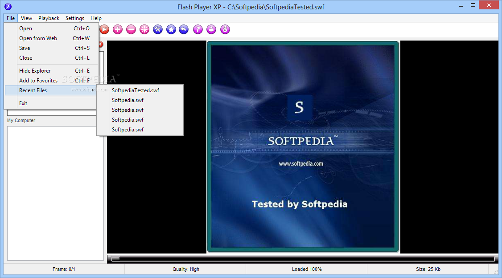Click the red skip-to-end toolbar icon

[105, 29]
